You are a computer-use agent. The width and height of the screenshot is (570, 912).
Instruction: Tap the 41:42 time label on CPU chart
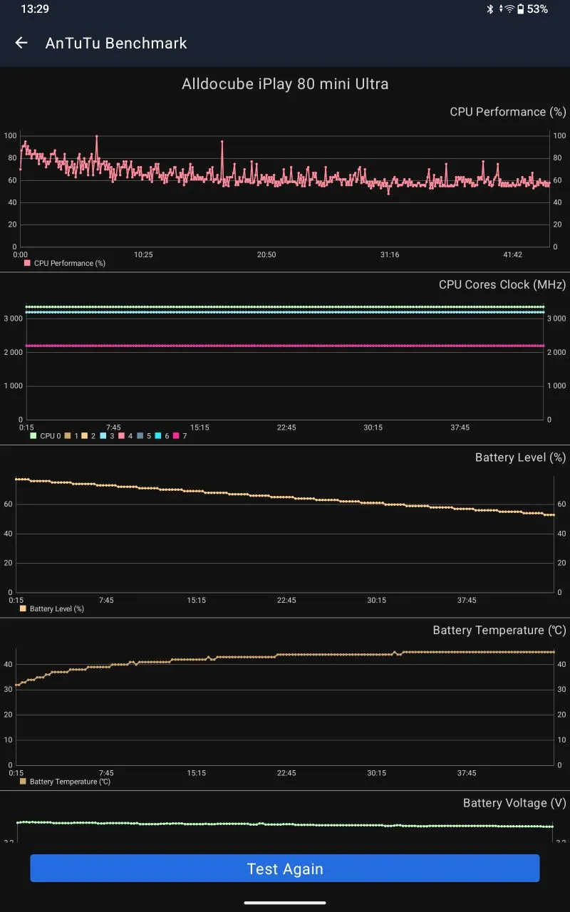click(x=512, y=254)
